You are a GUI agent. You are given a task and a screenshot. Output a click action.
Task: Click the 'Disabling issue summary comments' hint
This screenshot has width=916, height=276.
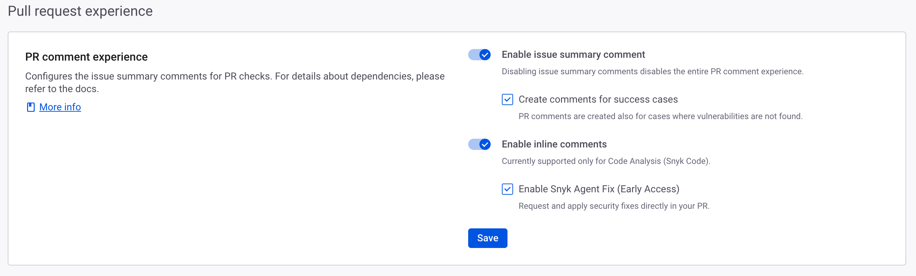click(x=652, y=72)
